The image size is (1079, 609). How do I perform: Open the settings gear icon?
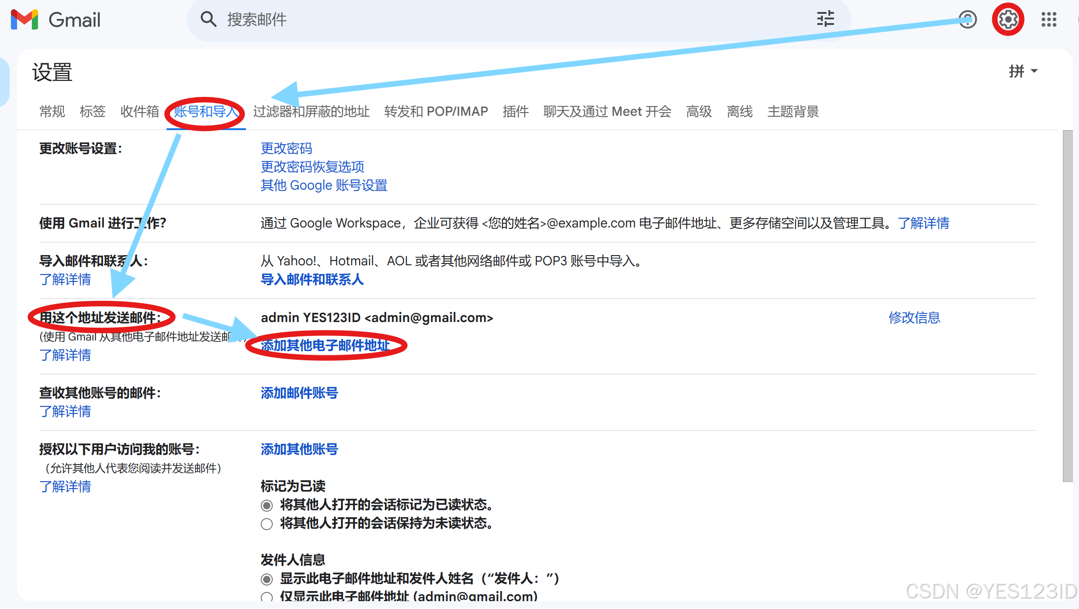coord(1008,19)
